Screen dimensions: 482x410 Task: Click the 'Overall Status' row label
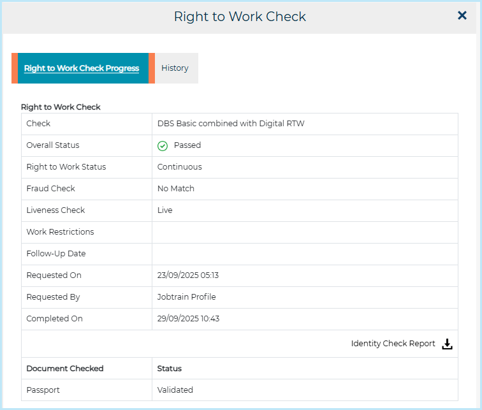53,145
